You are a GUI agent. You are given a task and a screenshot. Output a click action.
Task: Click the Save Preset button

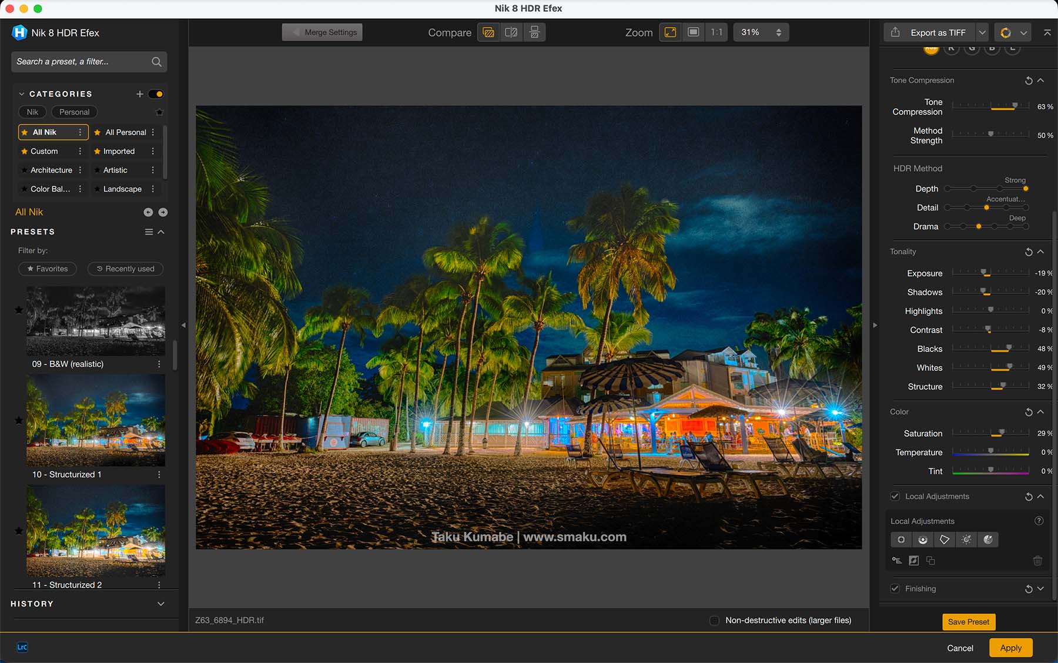968,622
